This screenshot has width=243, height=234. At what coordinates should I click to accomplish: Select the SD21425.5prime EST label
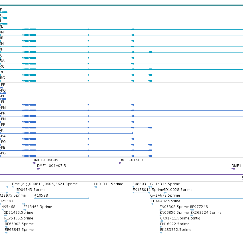(x=19, y=213)
